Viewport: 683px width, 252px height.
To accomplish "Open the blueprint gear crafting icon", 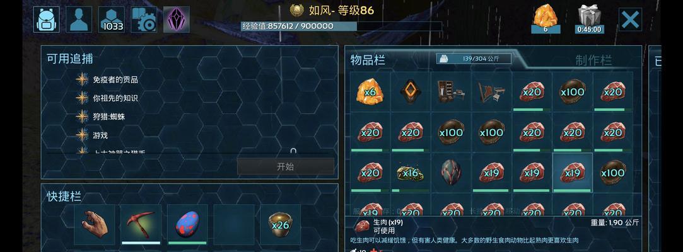I will [x=144, y=20].
